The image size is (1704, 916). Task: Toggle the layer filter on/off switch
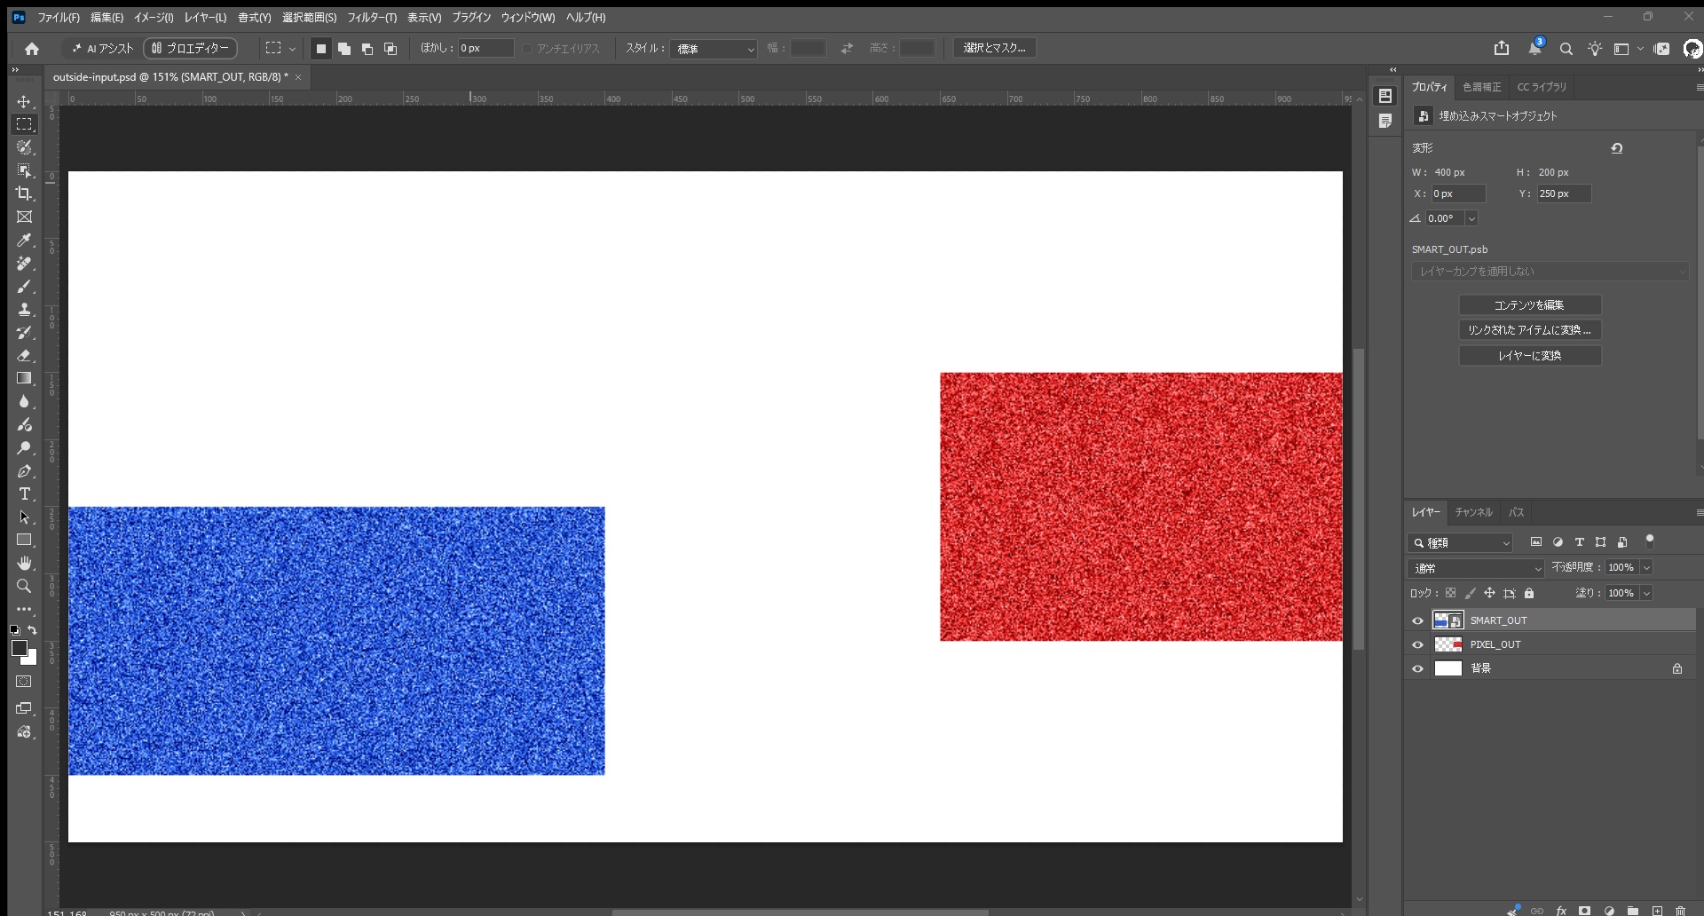click(1650, 541)
